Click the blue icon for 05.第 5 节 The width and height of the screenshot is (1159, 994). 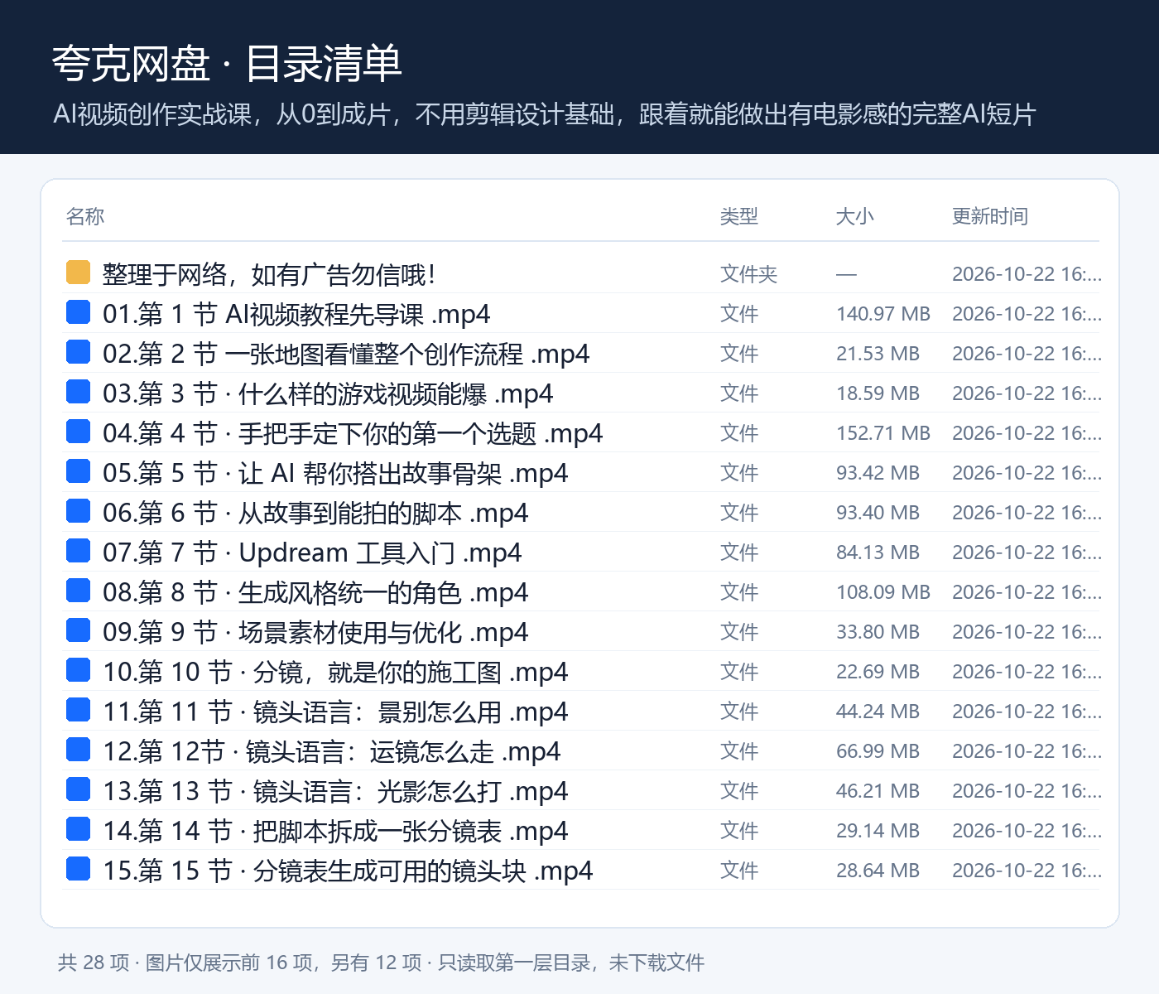tap(78, 470)
